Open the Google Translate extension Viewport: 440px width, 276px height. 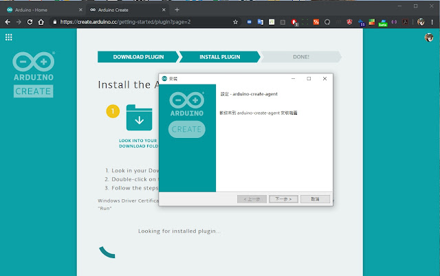261,22
